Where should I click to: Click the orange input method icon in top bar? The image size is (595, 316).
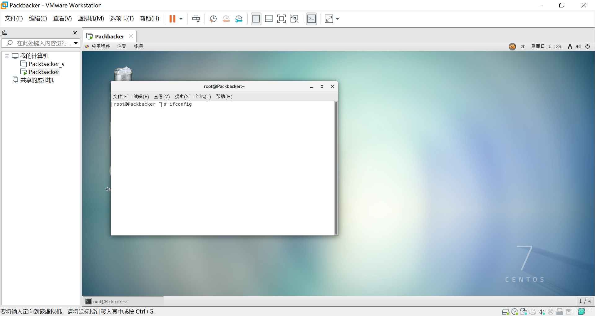(x=512, y=46)
